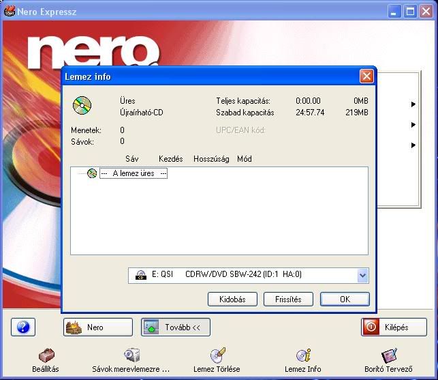Click the Nero Expressz title bar icon
This screenshot has height=380, width=438.
[9, 12]
